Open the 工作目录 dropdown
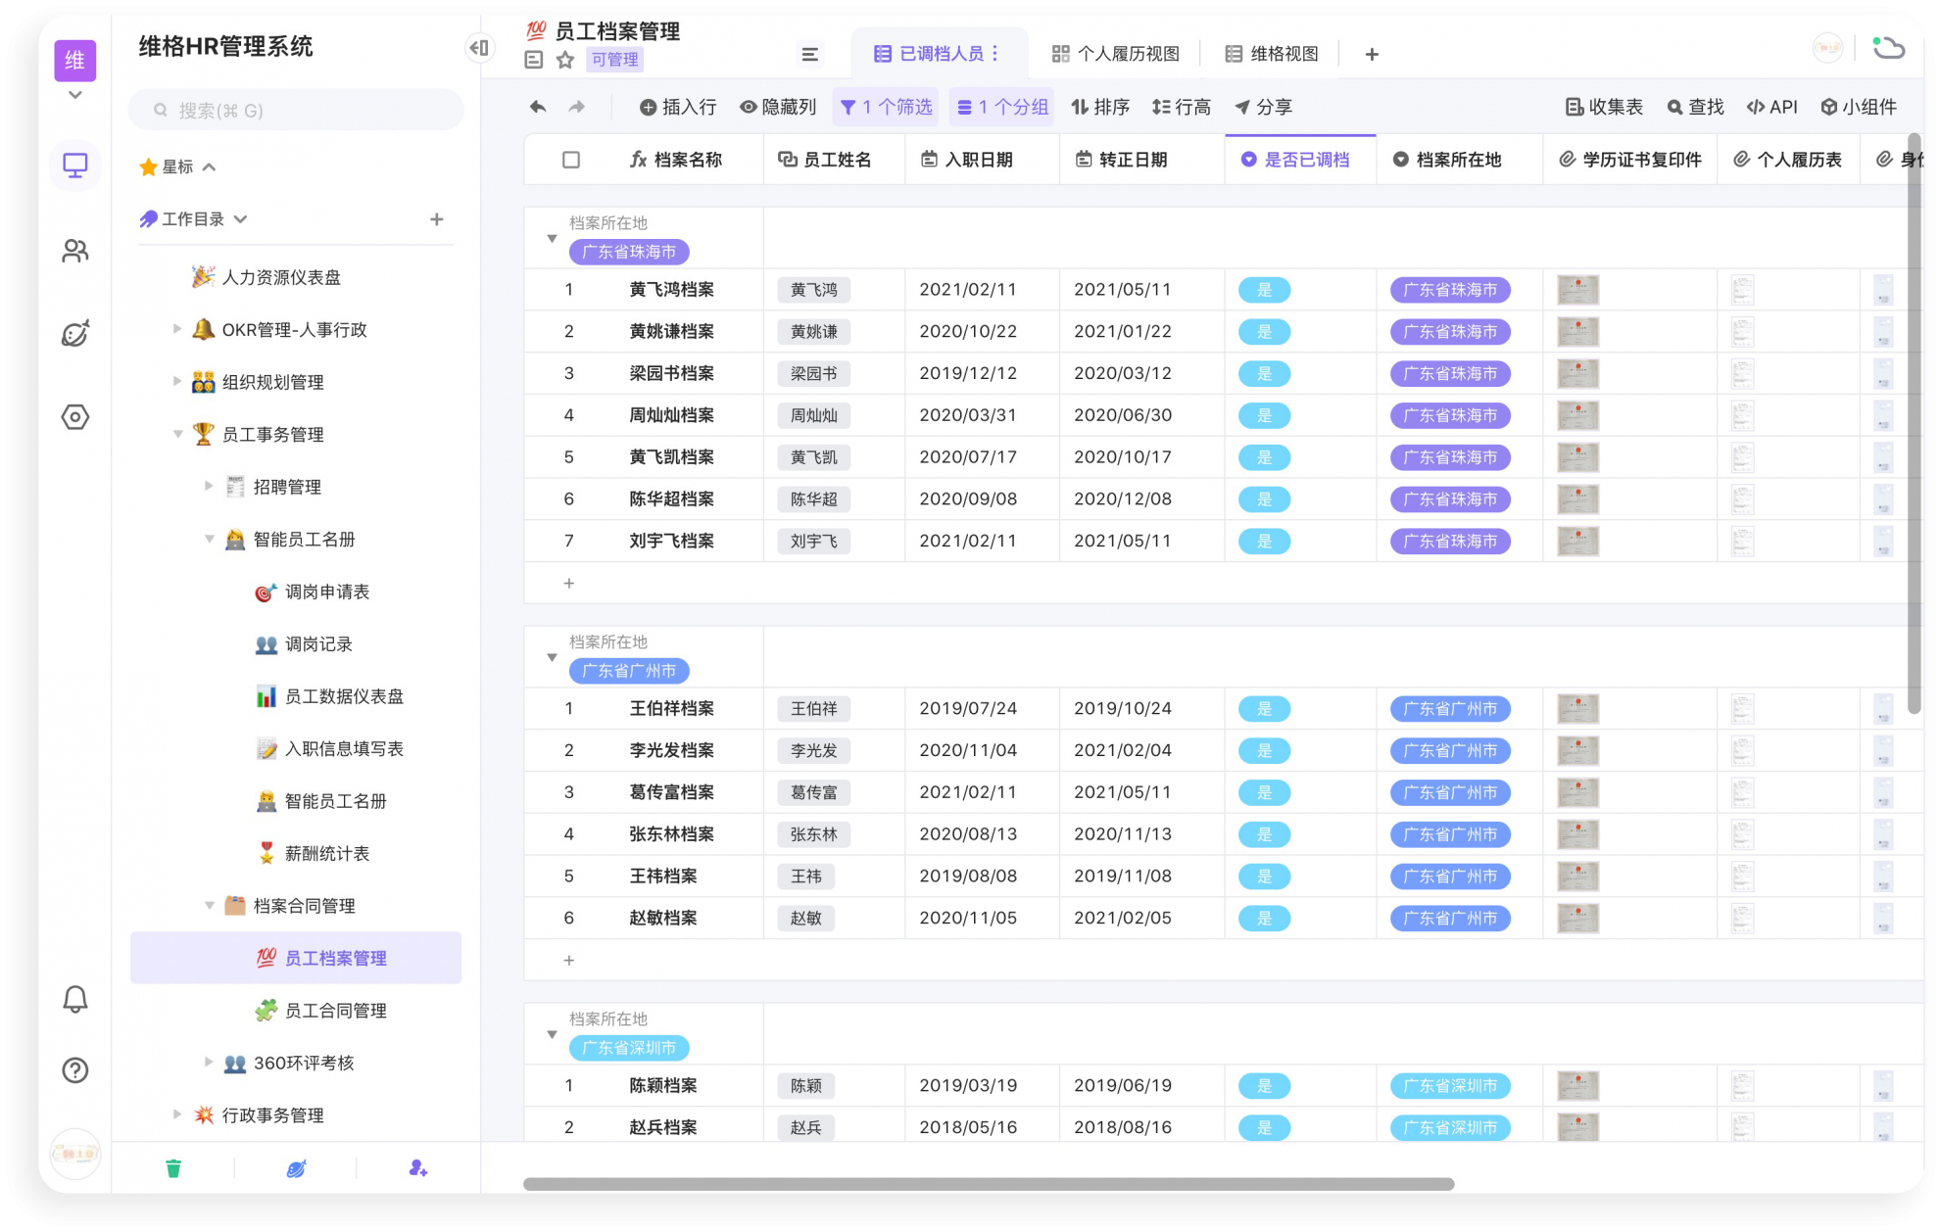 (x=240, y=219)
